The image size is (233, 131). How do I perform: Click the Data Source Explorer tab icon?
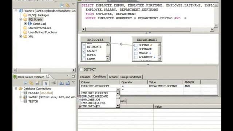15,77
